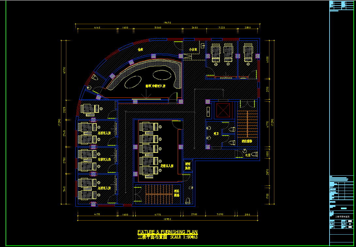Select the 2870 vertical dimension text
The height and width of the screenshot is (247, 356).
click(267, 172)
